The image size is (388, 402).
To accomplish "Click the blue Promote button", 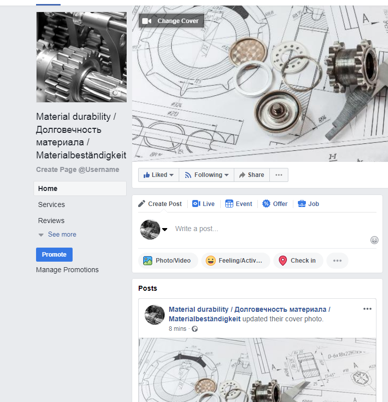I will (x=54, y=255).
